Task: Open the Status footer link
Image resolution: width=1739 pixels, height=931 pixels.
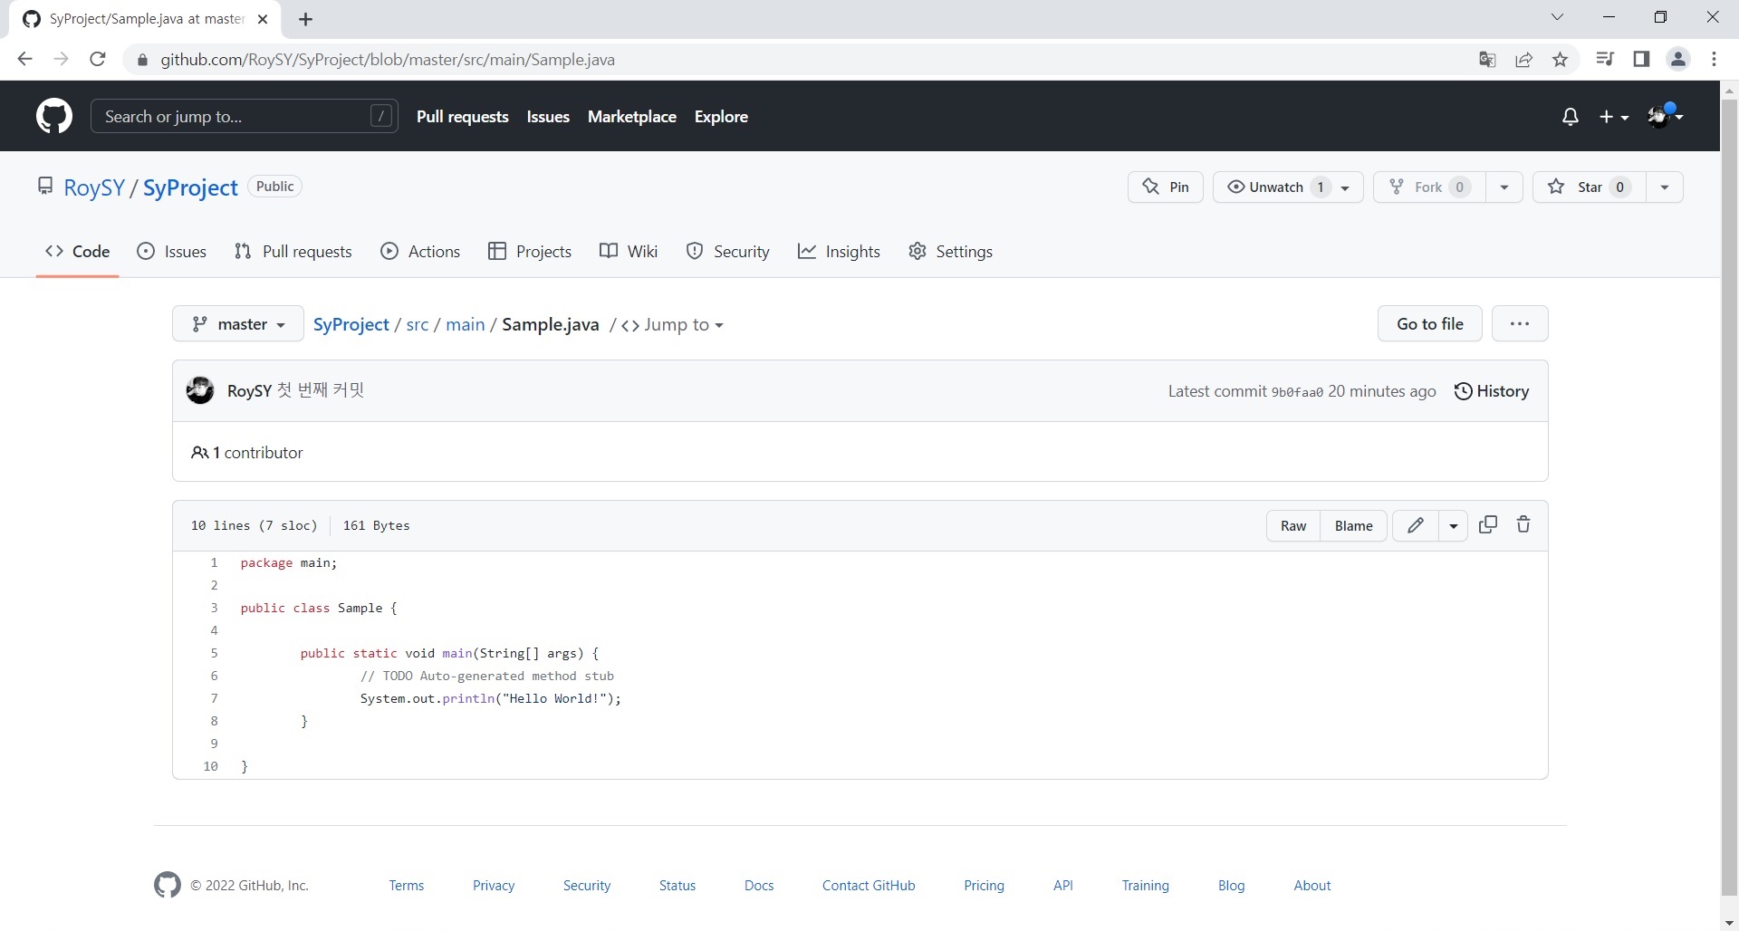Action: 677,886
